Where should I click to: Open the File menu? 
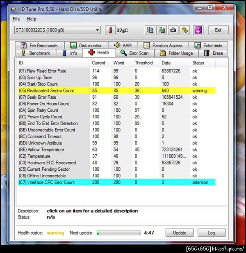pos(16,19)
